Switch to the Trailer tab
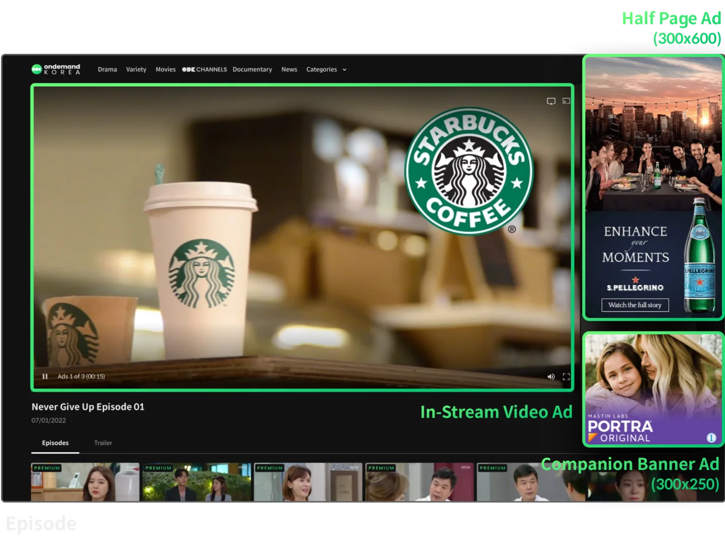This screenshot has width=725, height=536. [103, 443]
